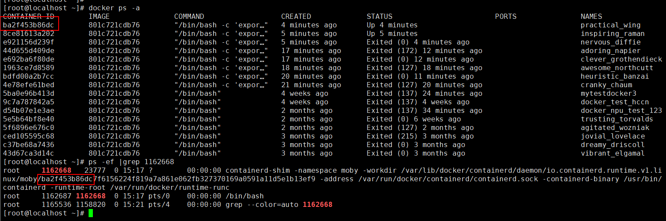Click the container name inspiring_raman
This screenshot has width=666, height=221.
[613, 34]
